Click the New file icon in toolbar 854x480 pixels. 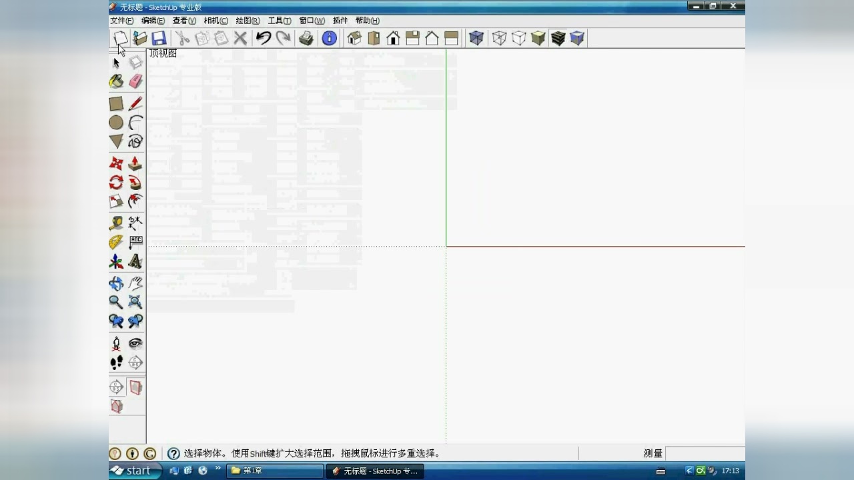pos(120,38)
